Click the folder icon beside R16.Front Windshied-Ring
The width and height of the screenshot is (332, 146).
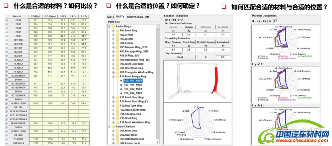(x=117, y=122)
